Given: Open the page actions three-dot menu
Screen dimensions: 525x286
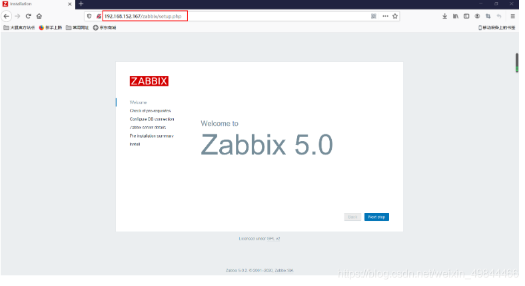Looking at the screenshot, I should coord(385,16).
